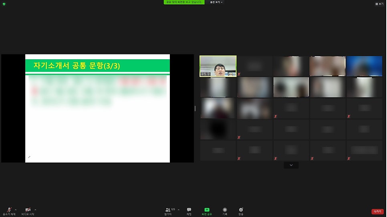
Task: Open the 옵션 보기 view options dropdown
Action: pos(216,2)
